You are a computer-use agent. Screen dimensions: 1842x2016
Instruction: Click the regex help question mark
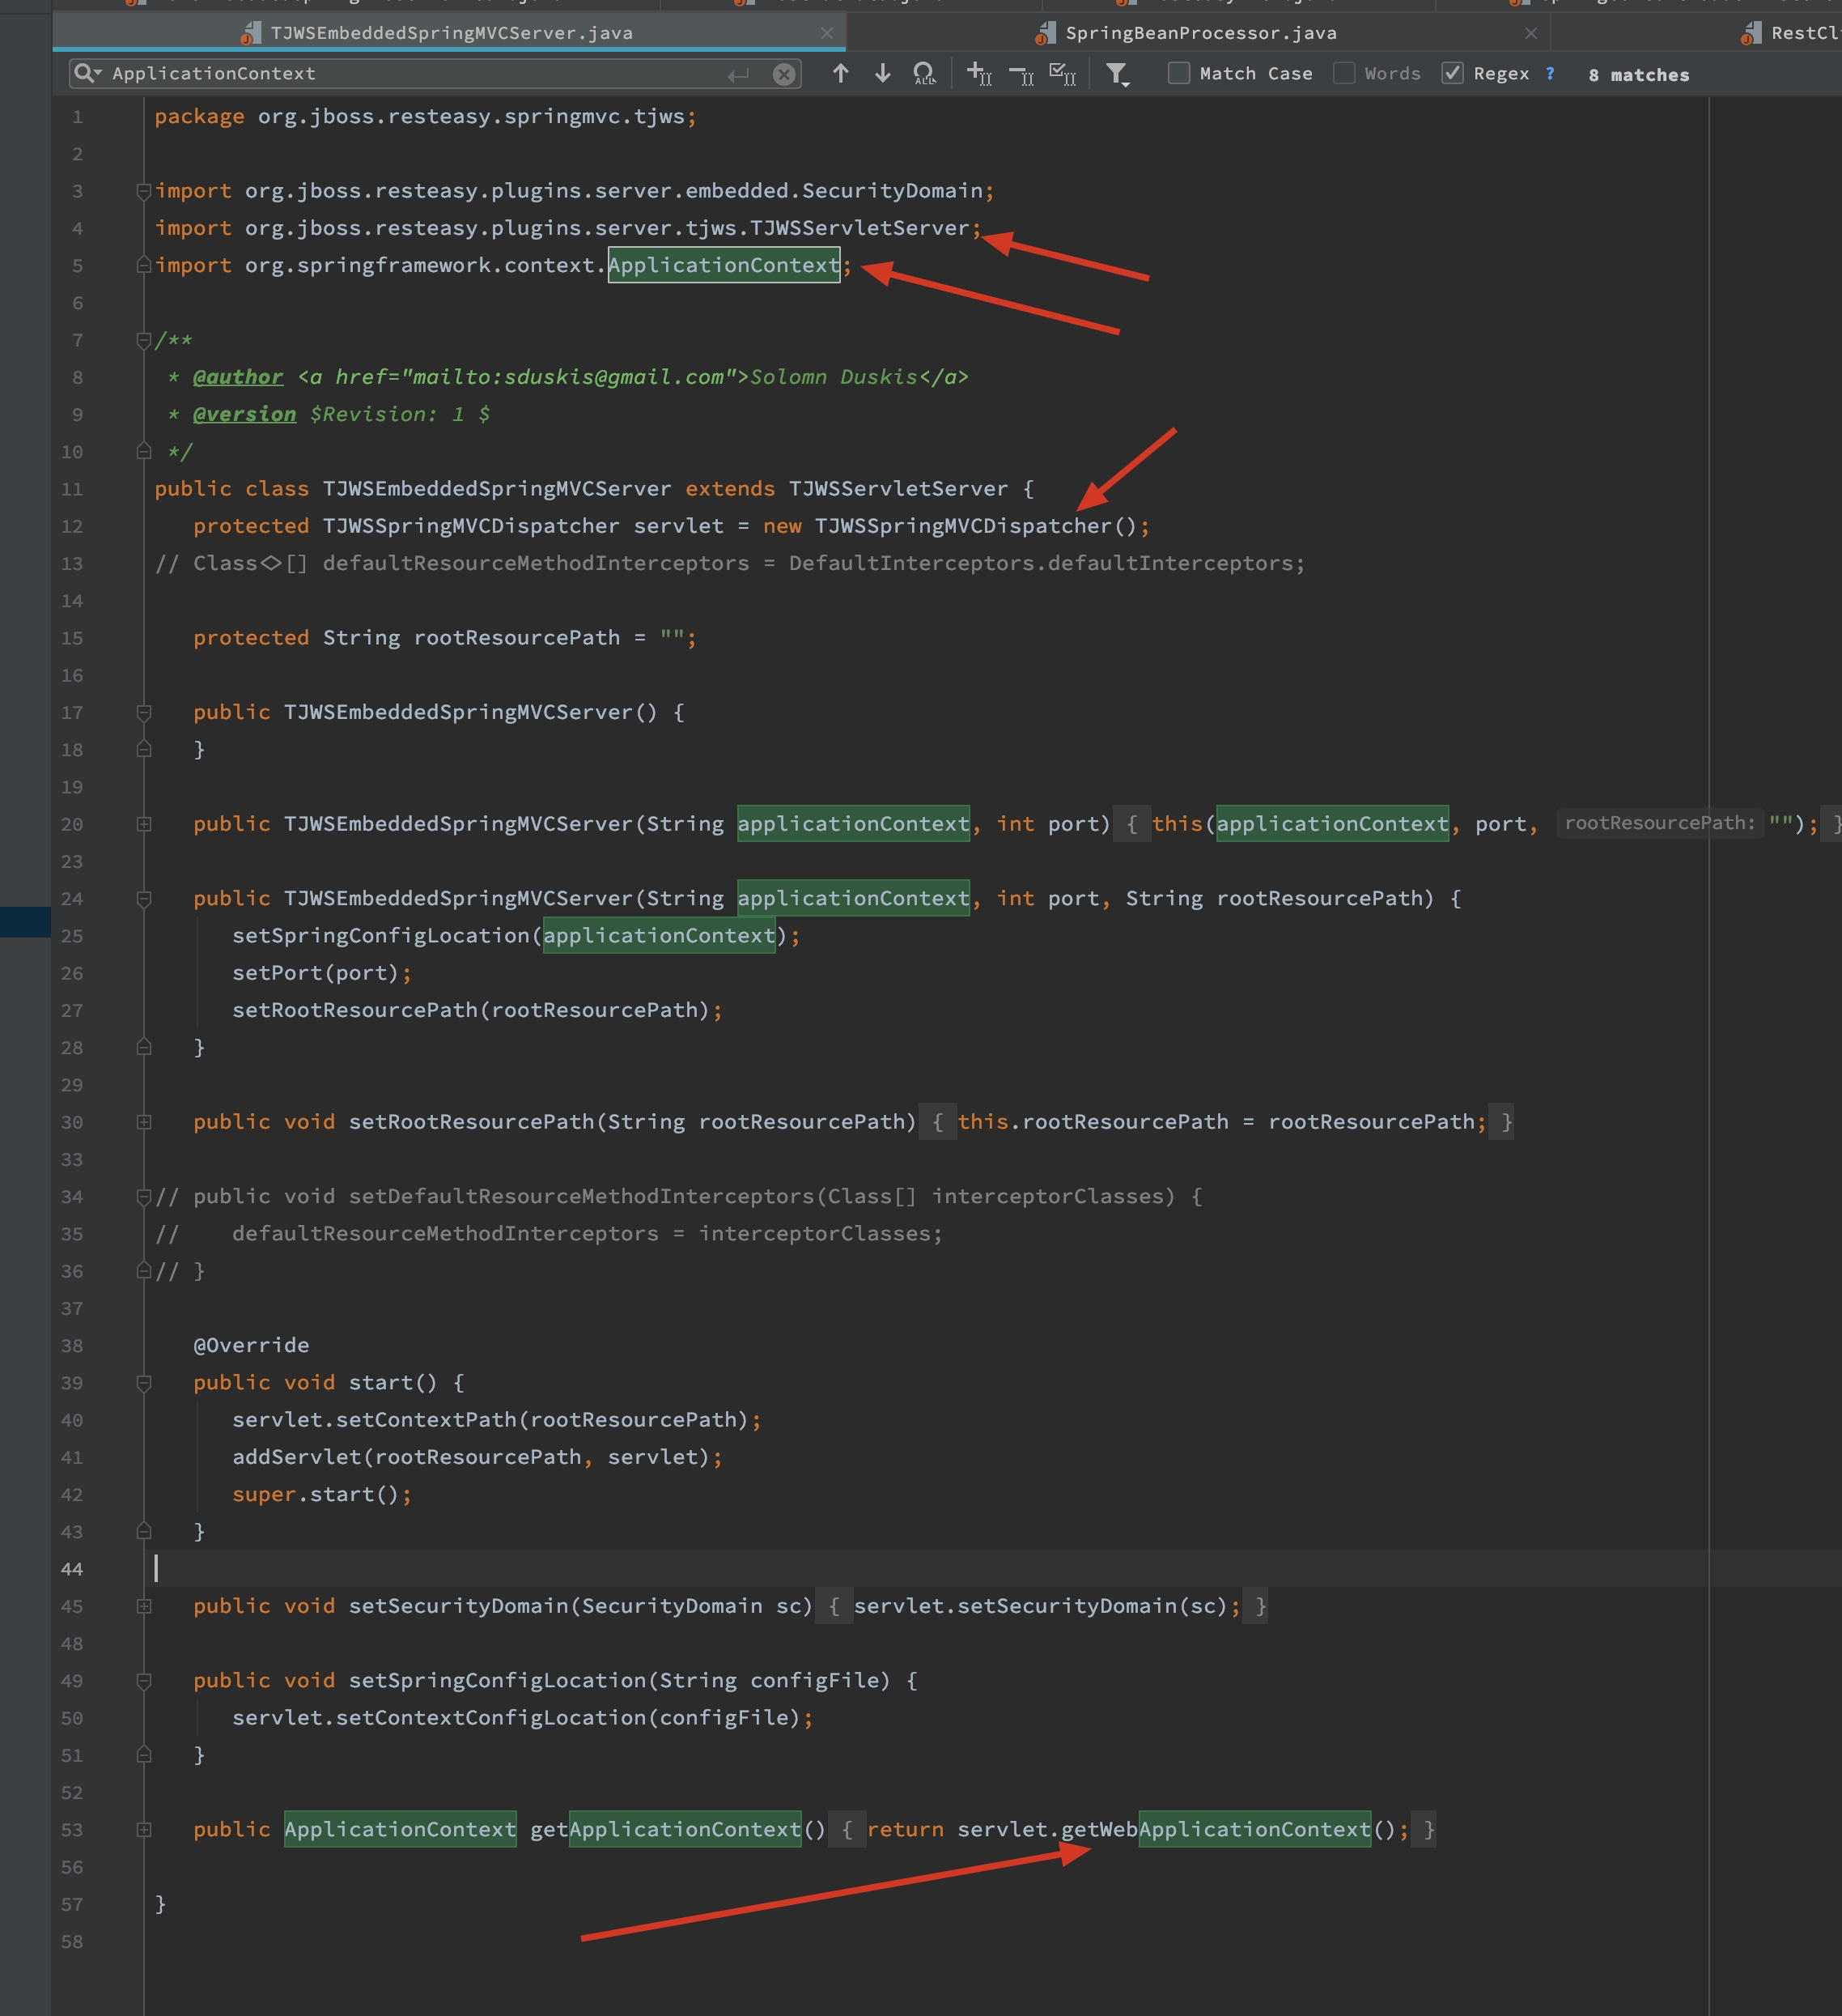[1550, 73]
